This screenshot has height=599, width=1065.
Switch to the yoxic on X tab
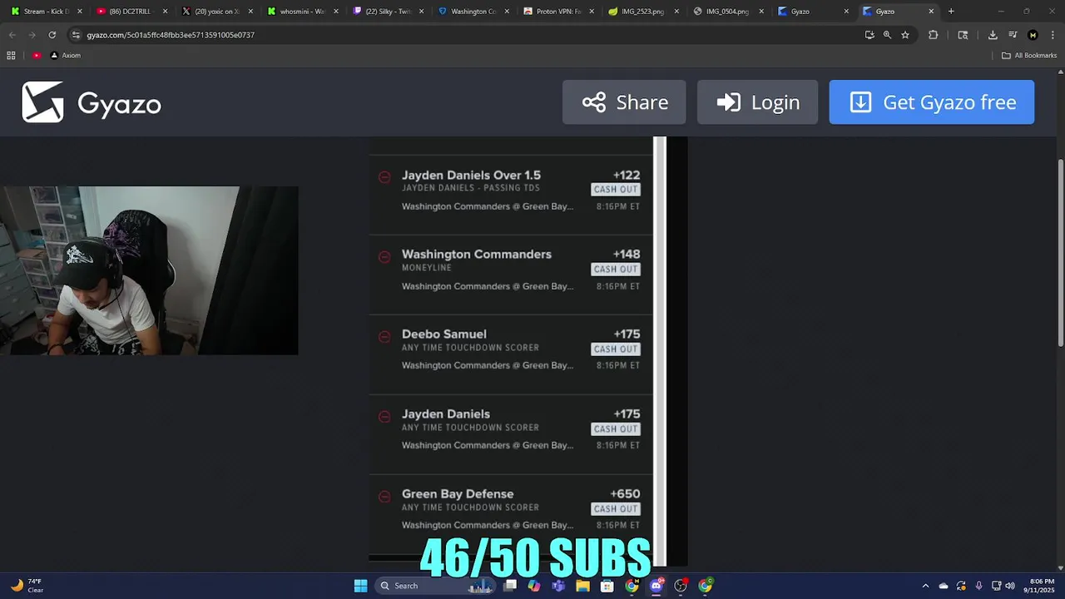click(216, 12)
